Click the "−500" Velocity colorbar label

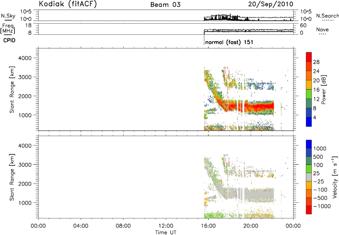[320, 198]
